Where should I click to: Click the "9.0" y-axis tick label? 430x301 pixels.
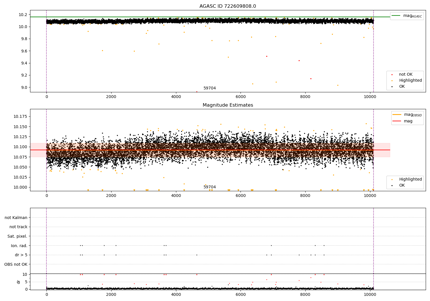coord(24,87)
